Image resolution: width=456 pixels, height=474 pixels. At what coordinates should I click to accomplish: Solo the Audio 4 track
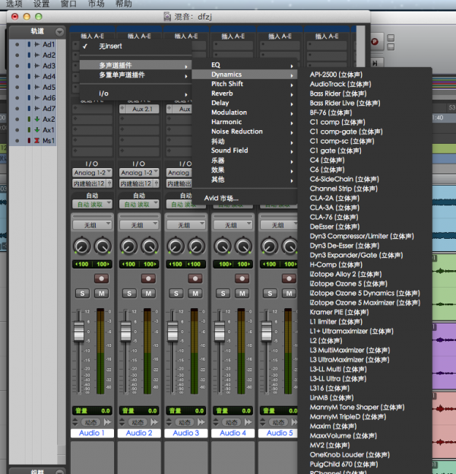click(223, 293)
